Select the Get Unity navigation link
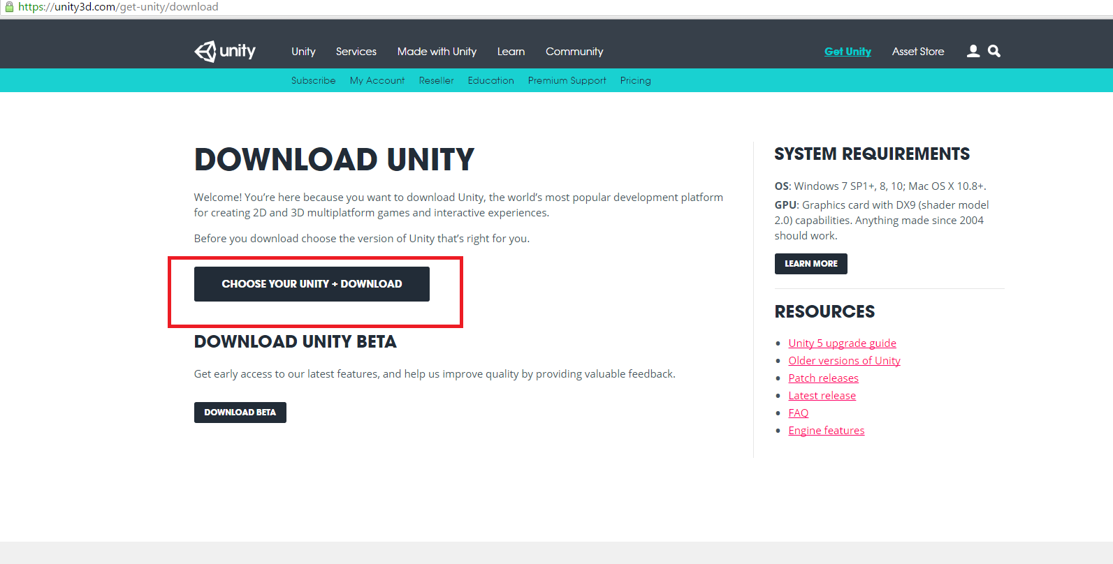The width and height of the screenshot is (1113, 564). click(x=848, y=52)
